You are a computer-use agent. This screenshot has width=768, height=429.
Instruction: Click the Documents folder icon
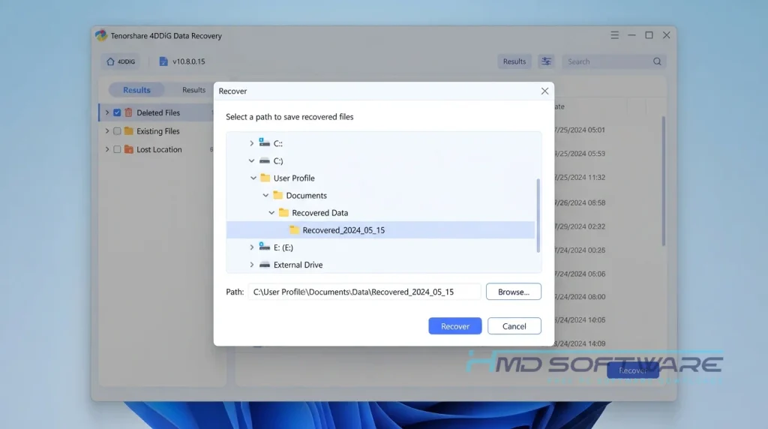(x=277, y=195)
